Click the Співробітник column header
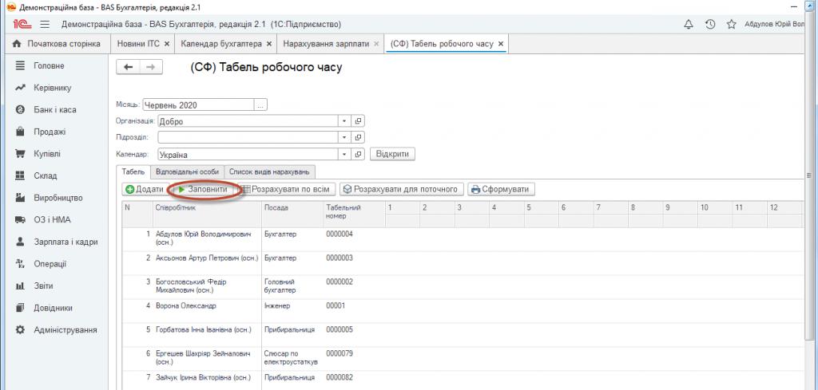818x390 pixels. (207, 214)
